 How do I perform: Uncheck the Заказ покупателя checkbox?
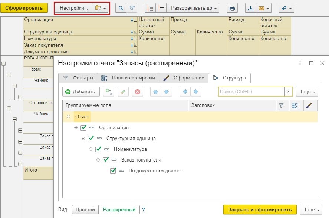click(106, 160)
